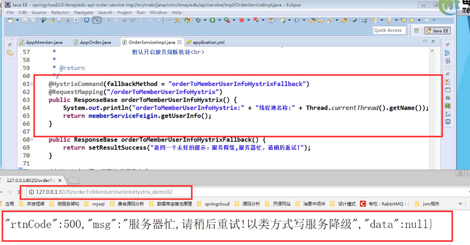Image resolution: width=470 pixels, height=245 pixels.
Task: Click the green Run button
Action: click(213, 20)
